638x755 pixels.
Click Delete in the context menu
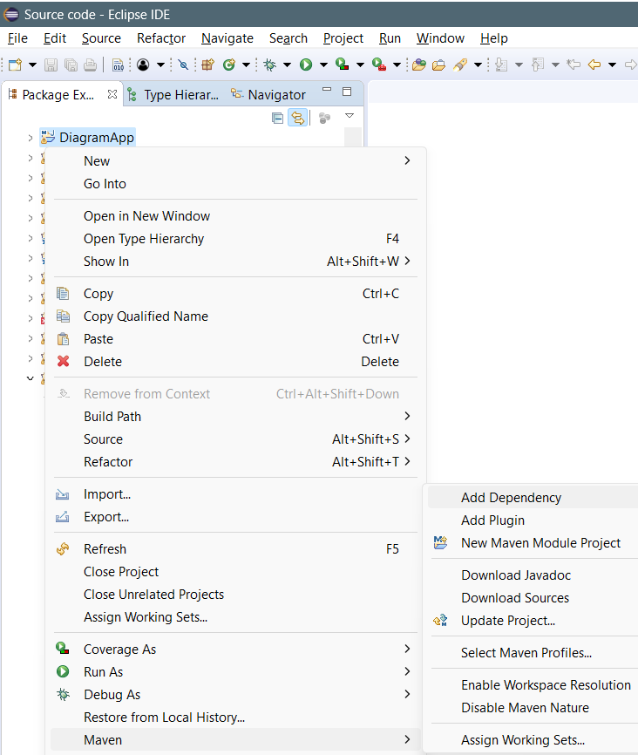click(x=103, y=362)
